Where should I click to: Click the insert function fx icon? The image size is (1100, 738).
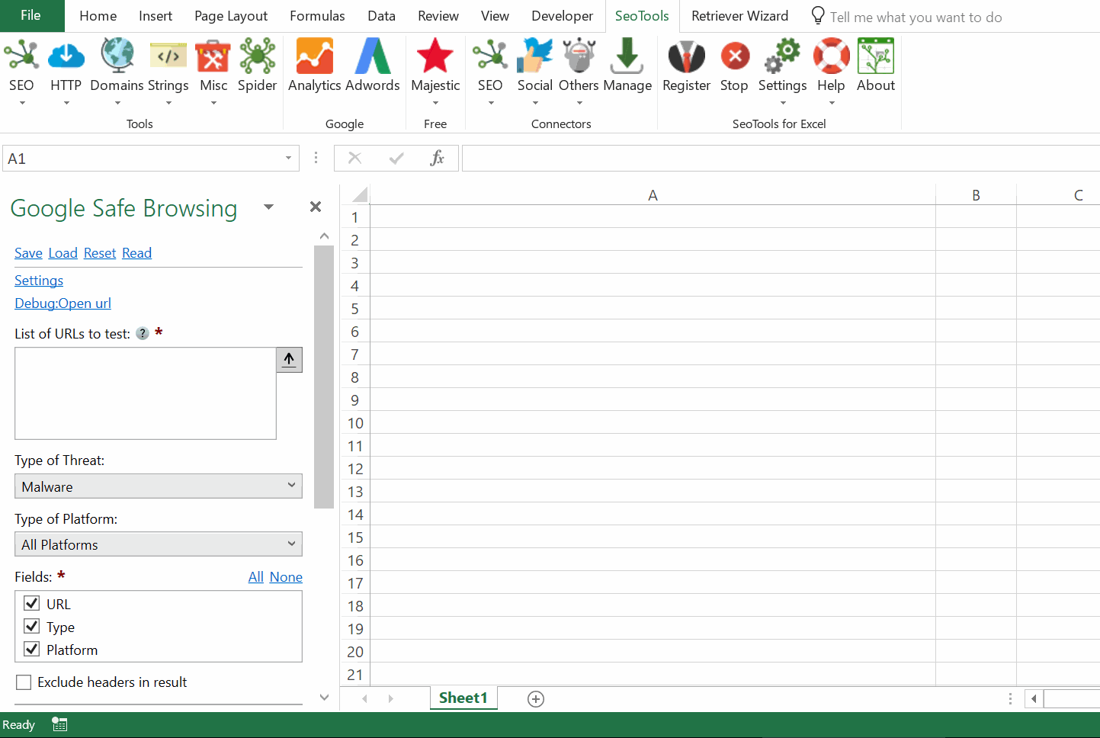click(437, 159)
